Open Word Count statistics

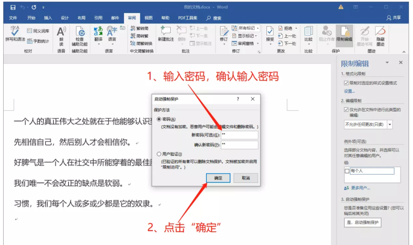coord(38,41)
